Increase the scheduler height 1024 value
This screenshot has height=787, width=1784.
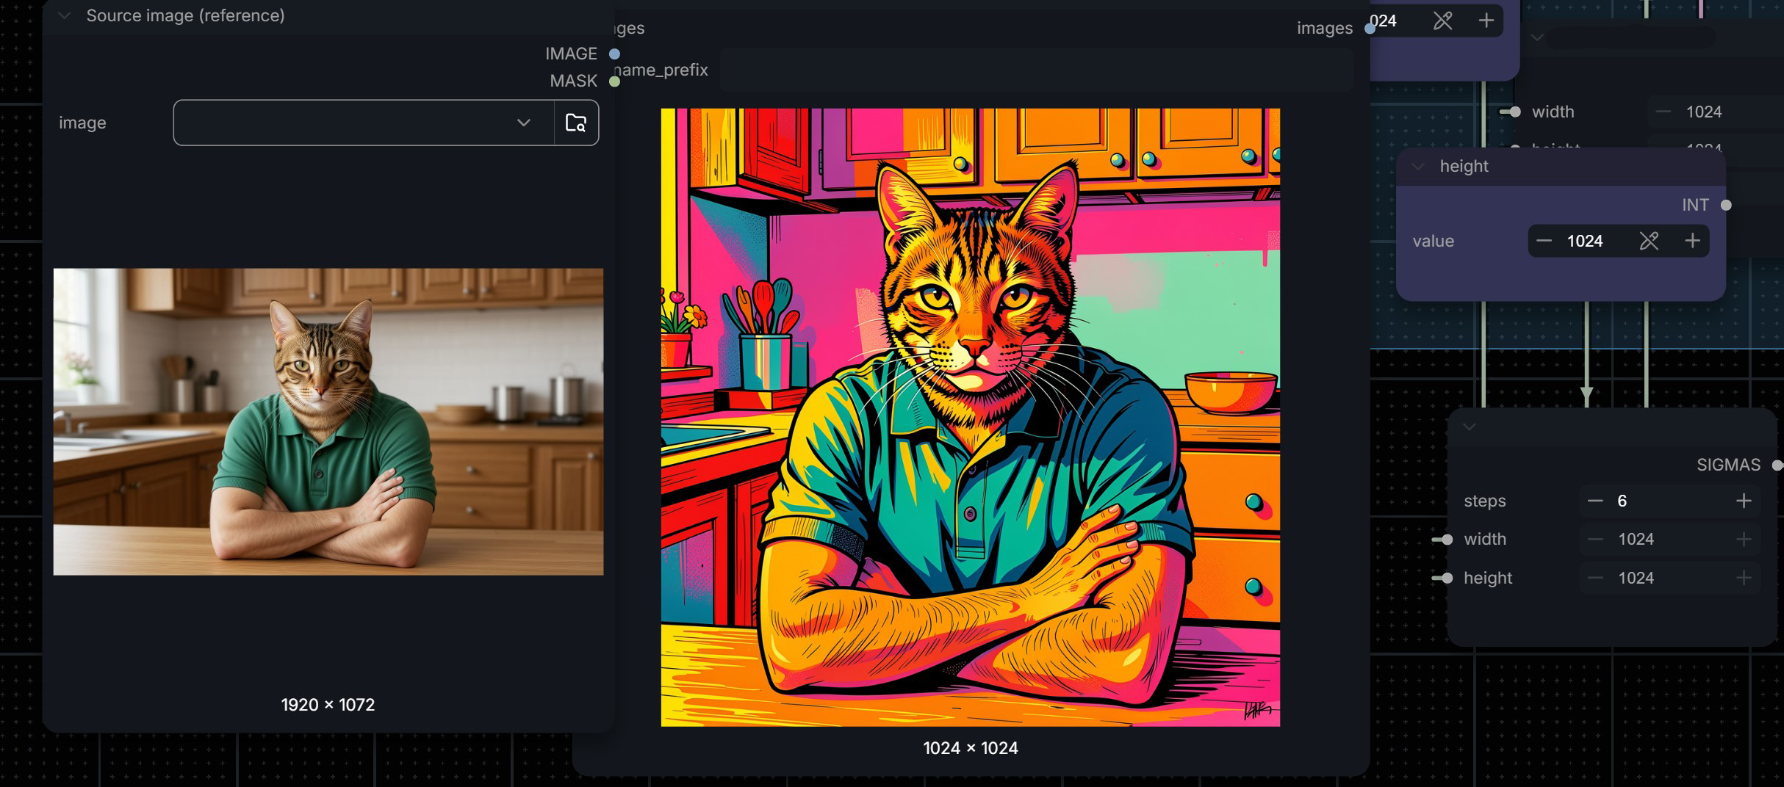point(1744,579)
